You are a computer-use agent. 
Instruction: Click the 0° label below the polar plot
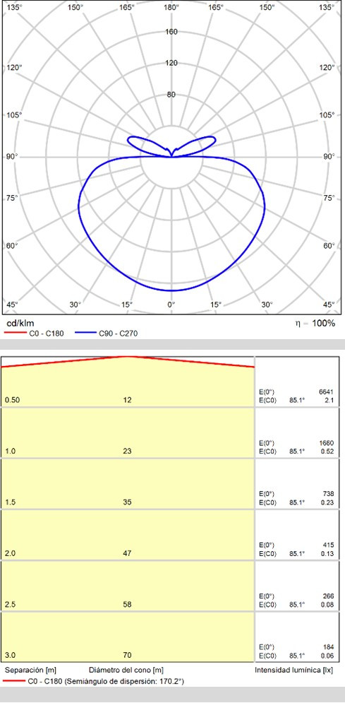pyautogui.click(x=171, y=305)
